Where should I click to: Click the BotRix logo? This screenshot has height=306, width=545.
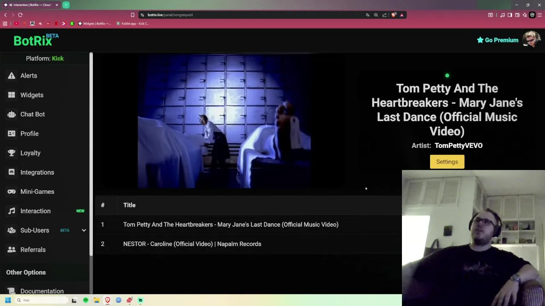36,40
